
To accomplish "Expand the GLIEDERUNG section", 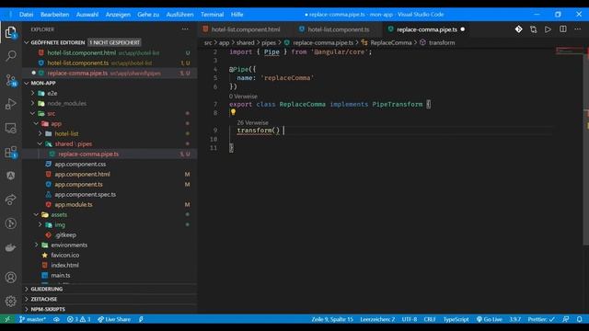I will 27,289.
